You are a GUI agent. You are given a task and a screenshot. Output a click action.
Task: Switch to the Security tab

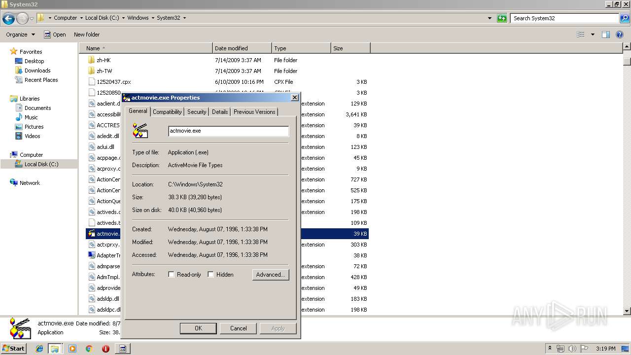tap(197, 112)
